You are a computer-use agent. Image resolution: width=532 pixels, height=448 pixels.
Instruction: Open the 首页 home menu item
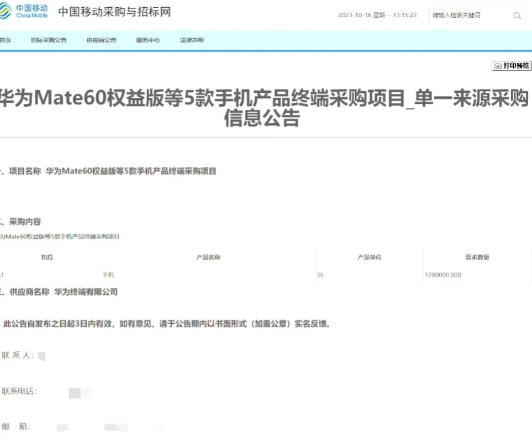coord(5,40)
